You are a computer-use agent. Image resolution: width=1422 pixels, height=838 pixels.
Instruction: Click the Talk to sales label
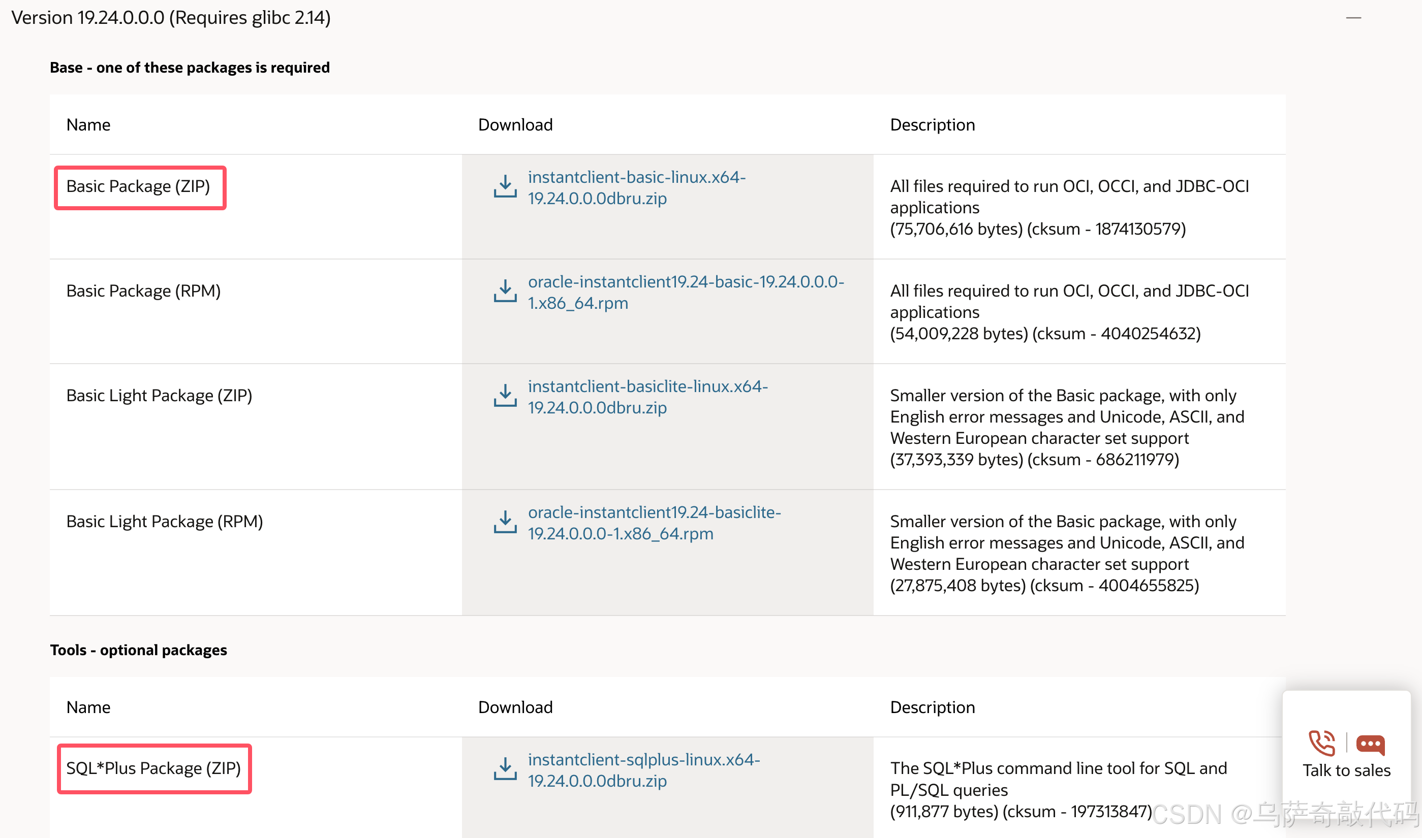1346,770
